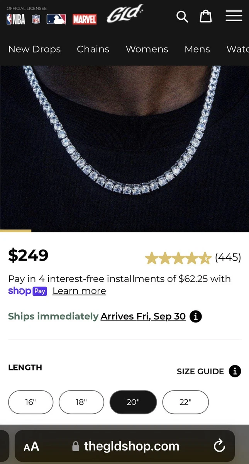
Task: Select the 16" length option
Action: (x=30, y=402)
